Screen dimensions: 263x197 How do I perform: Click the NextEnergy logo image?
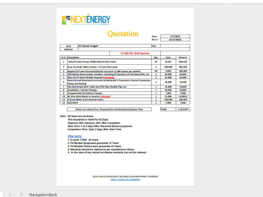[x=86, y=19]
